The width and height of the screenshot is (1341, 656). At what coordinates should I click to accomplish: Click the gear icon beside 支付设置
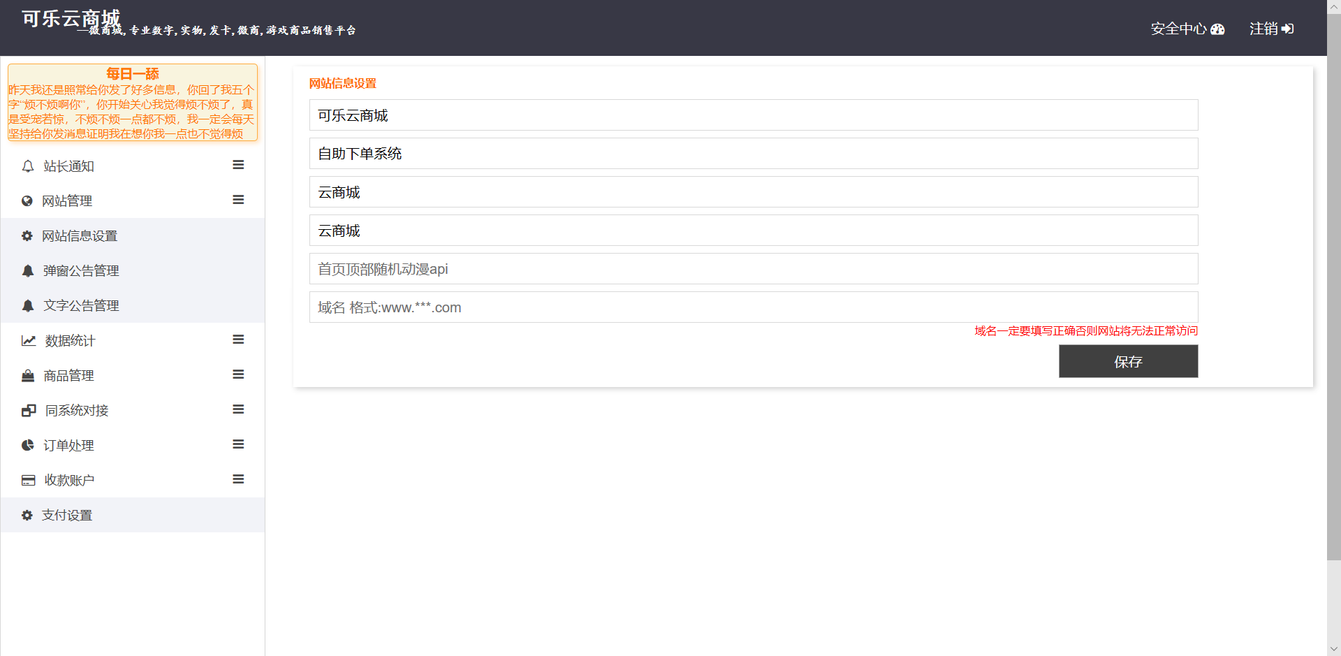click(27, 516)
